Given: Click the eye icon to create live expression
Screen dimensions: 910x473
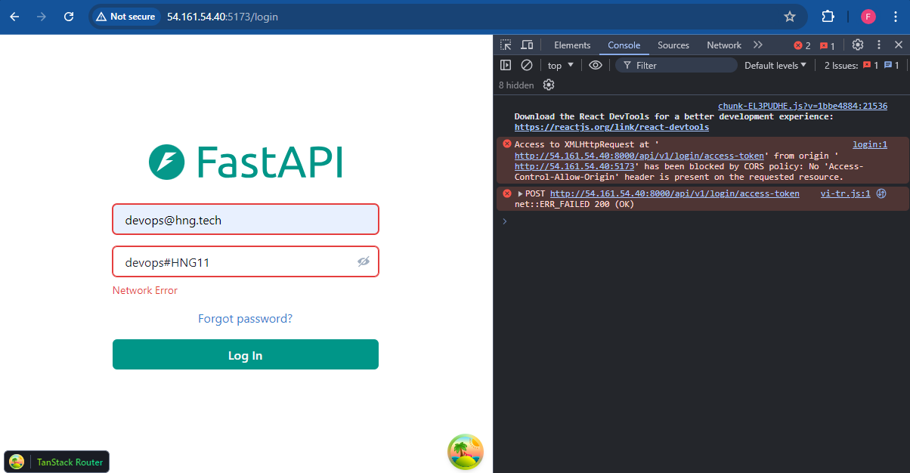Looking at the screenshot, I should 596,65.
